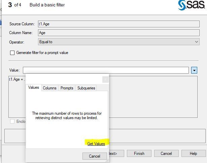Open the Value dropdown arrow button
This screenshot has width=207, height=163.
click(194, 70)
